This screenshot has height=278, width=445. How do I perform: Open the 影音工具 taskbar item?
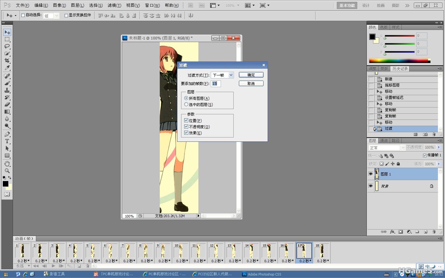[x=54, y=274]
